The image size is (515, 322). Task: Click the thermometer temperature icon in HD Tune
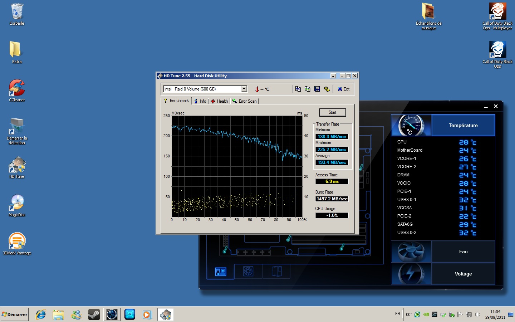click(x=257, y=89)
